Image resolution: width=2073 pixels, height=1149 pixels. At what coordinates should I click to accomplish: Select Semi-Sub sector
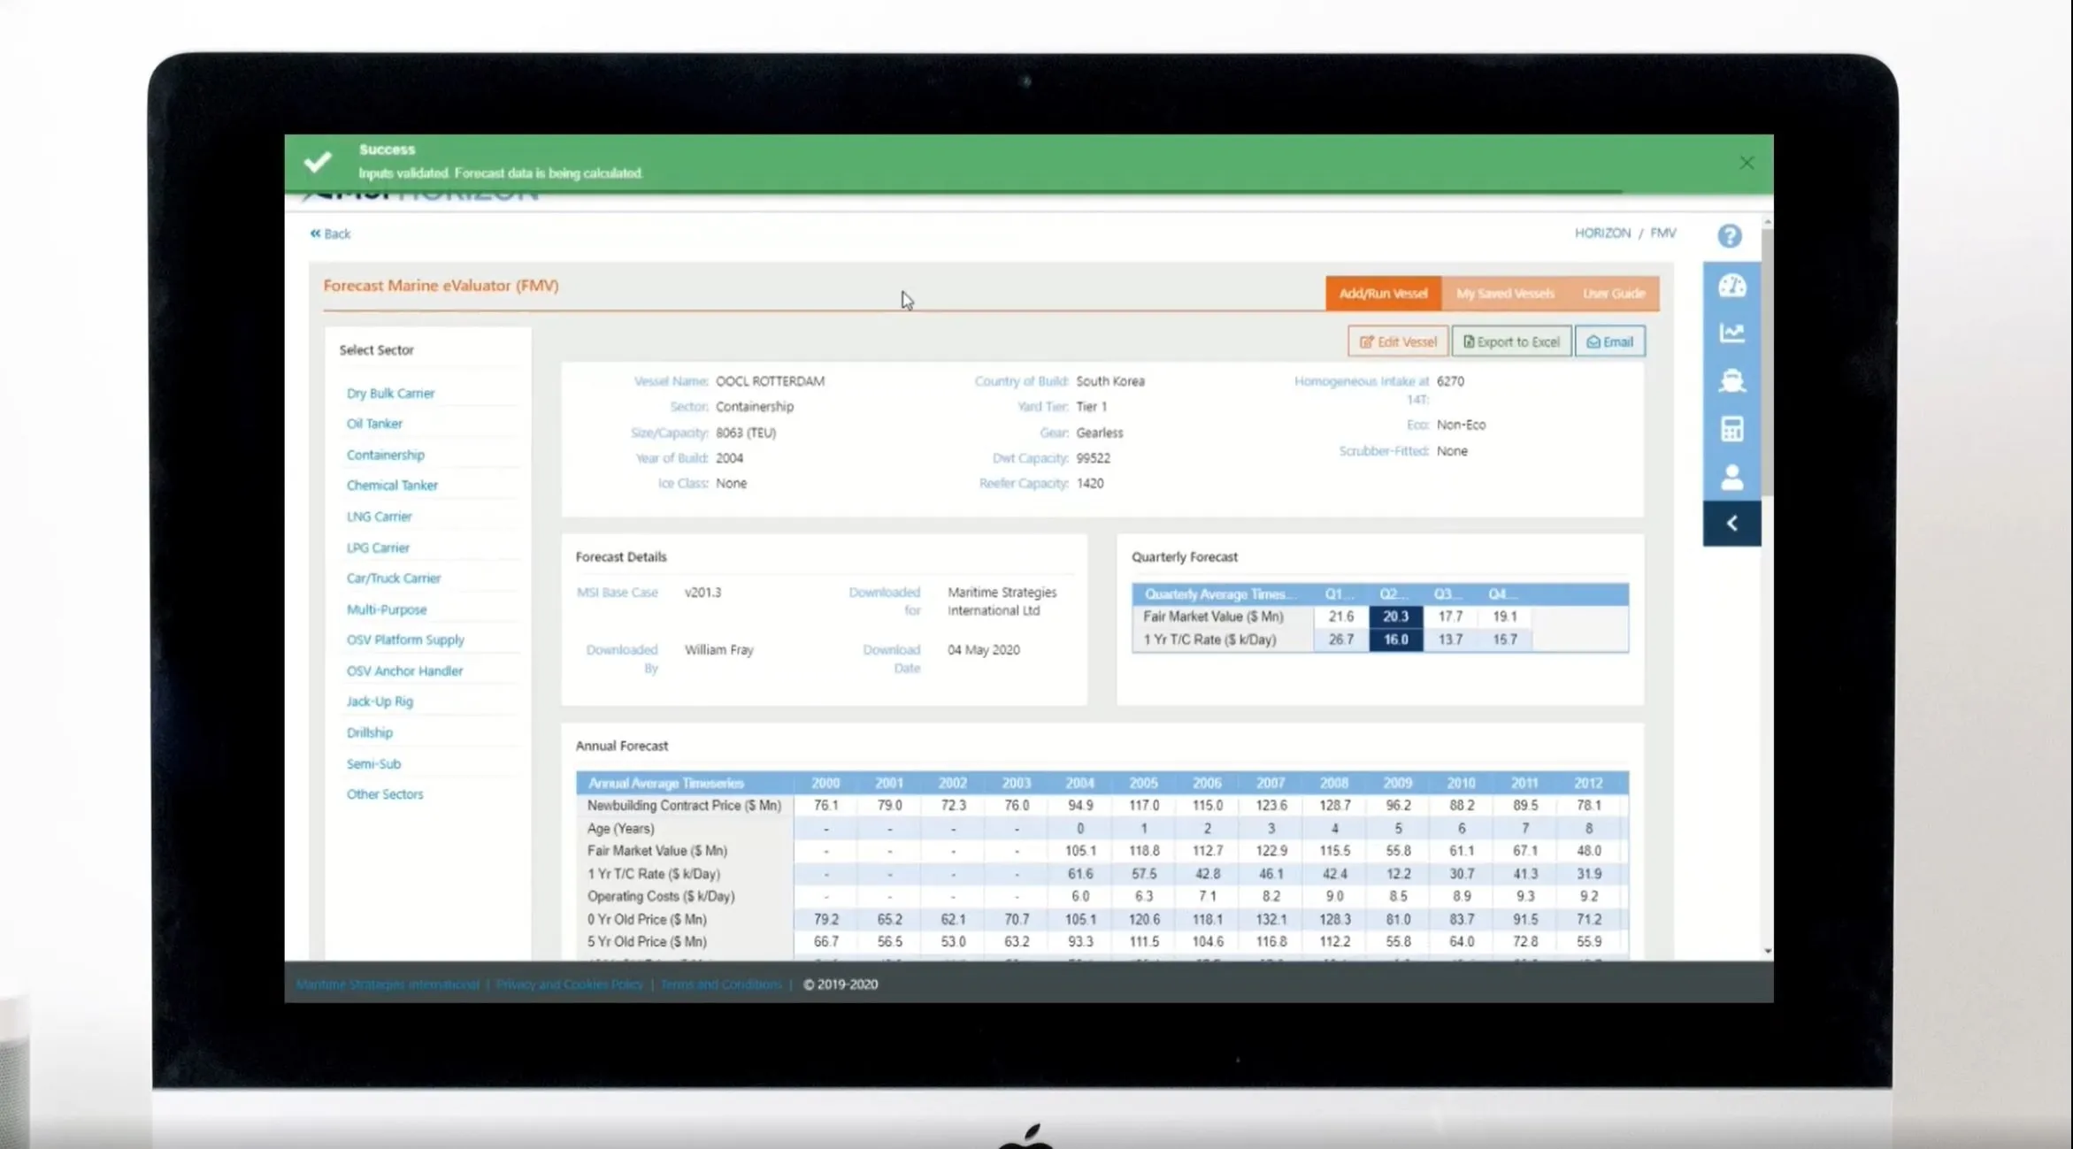pyautogui.click(x=373, y=763)
